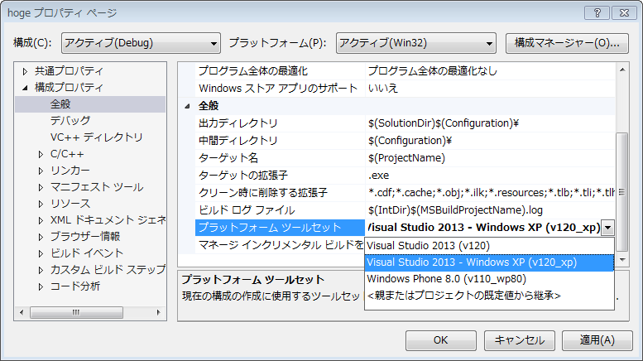
Task: Click the キャンセル button
Action: [519, 340]
